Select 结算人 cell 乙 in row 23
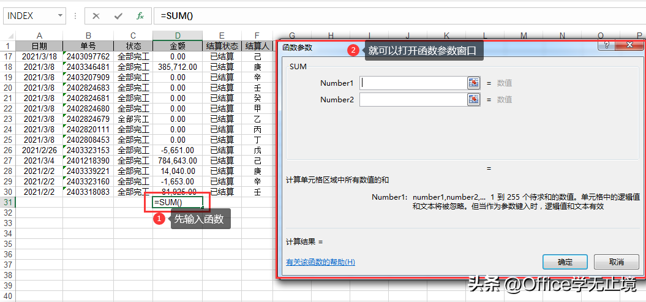Screen dimensions: 646x302 click(257, 119)
